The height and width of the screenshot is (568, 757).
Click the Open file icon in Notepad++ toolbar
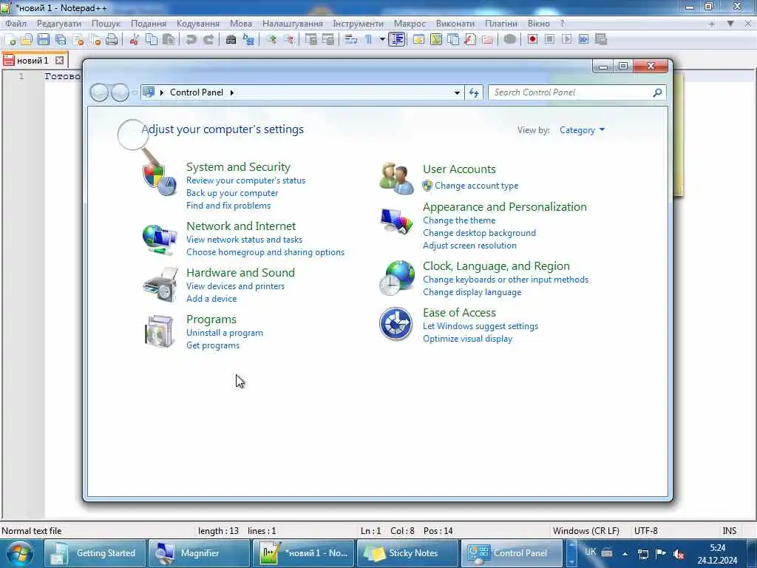pyautogui.click(x=27, y=40)
